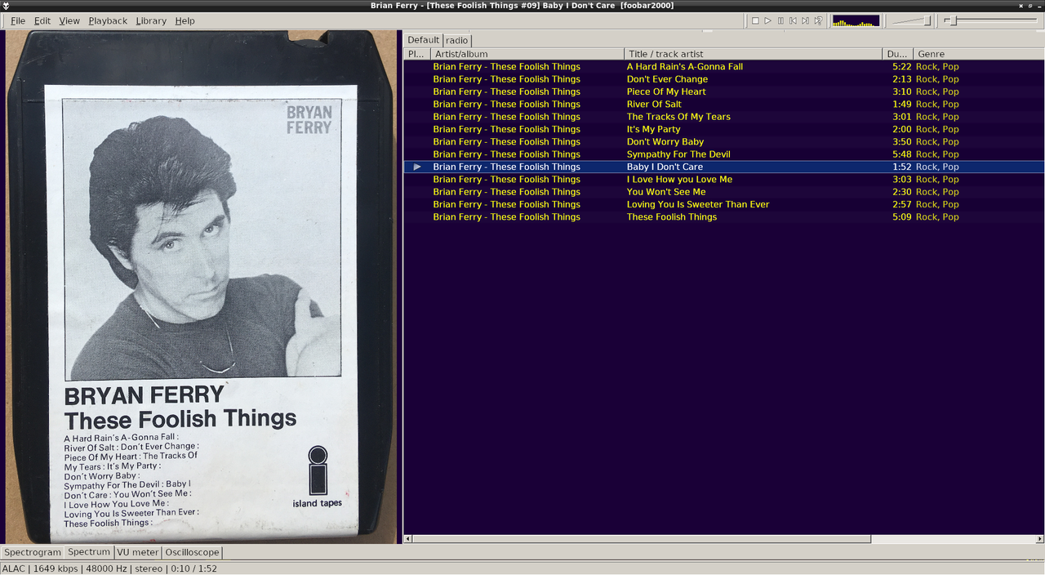Open the Playback menu
Viewport: 1045px width, 575px height.
[108, 20]
